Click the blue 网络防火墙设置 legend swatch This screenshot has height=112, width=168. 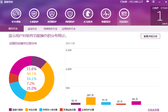point(41,110)
